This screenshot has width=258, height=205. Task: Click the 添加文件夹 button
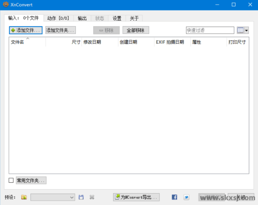click(x=61, y=30)
